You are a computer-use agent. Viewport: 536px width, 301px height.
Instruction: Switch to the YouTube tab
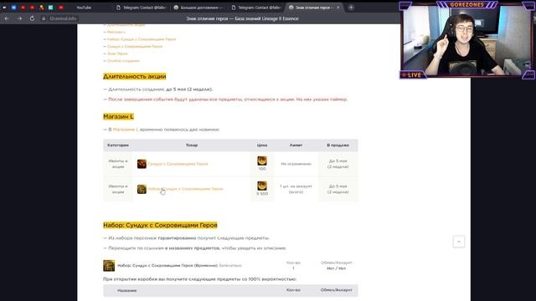[x=84, y=8]
